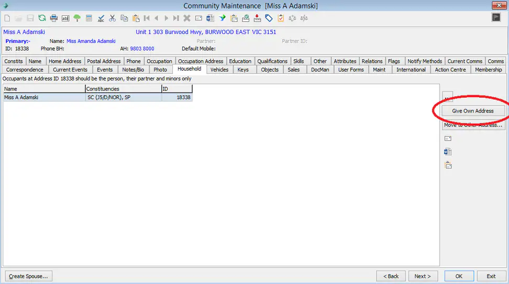Screen dimensions: 509x284
Task: Click the Unit 1 303 Burwood Hwy address
Action: tap(206, 32)
